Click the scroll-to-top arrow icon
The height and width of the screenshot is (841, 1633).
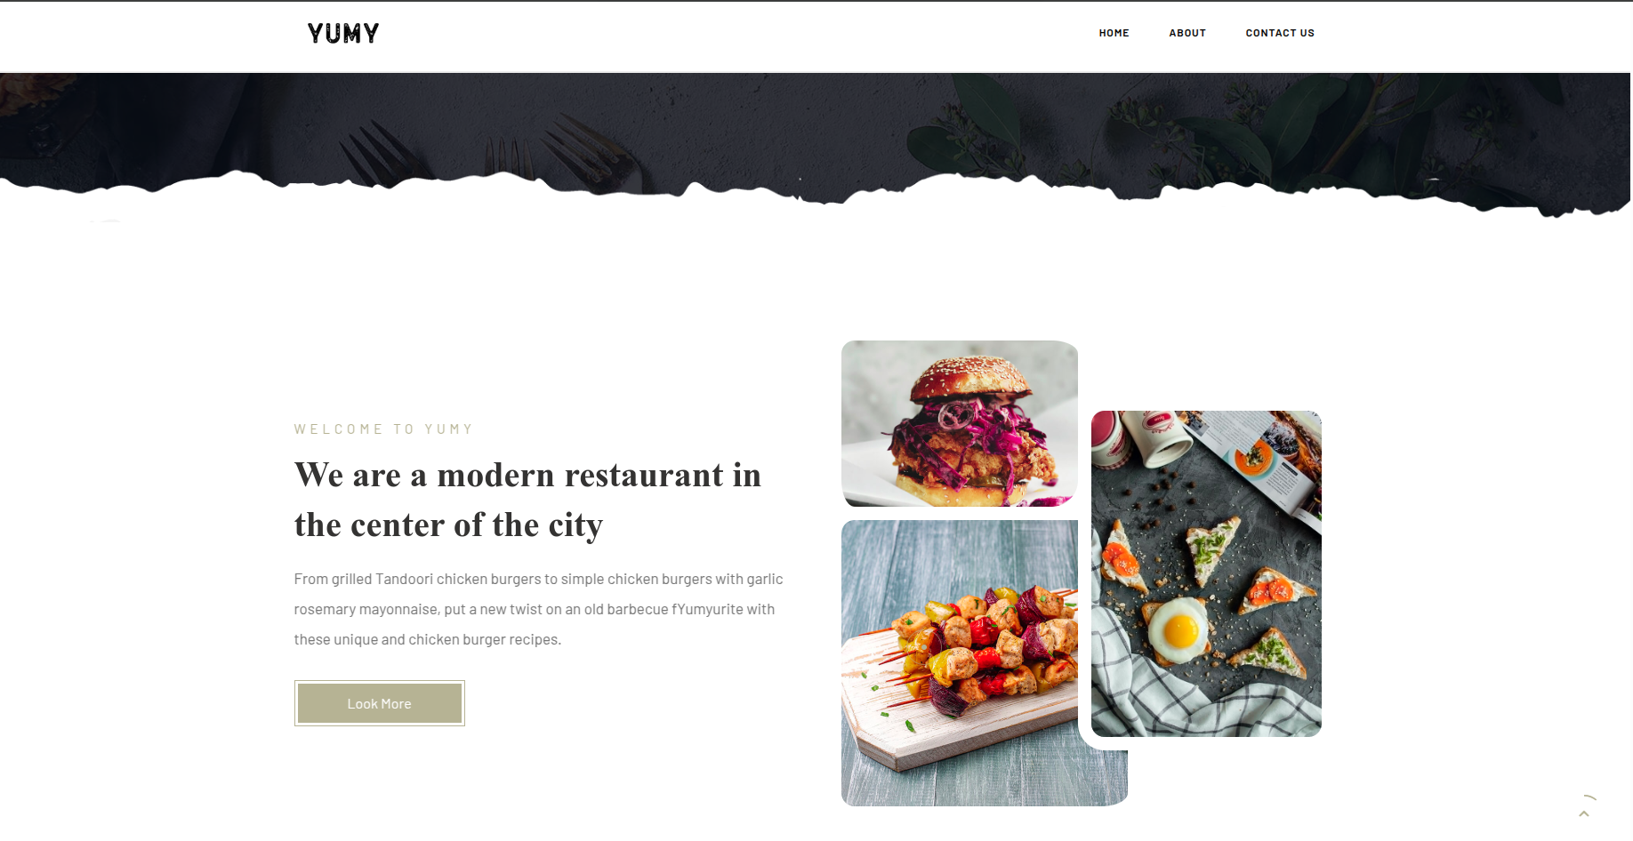pyautogui.click(x=1584, y=813)
